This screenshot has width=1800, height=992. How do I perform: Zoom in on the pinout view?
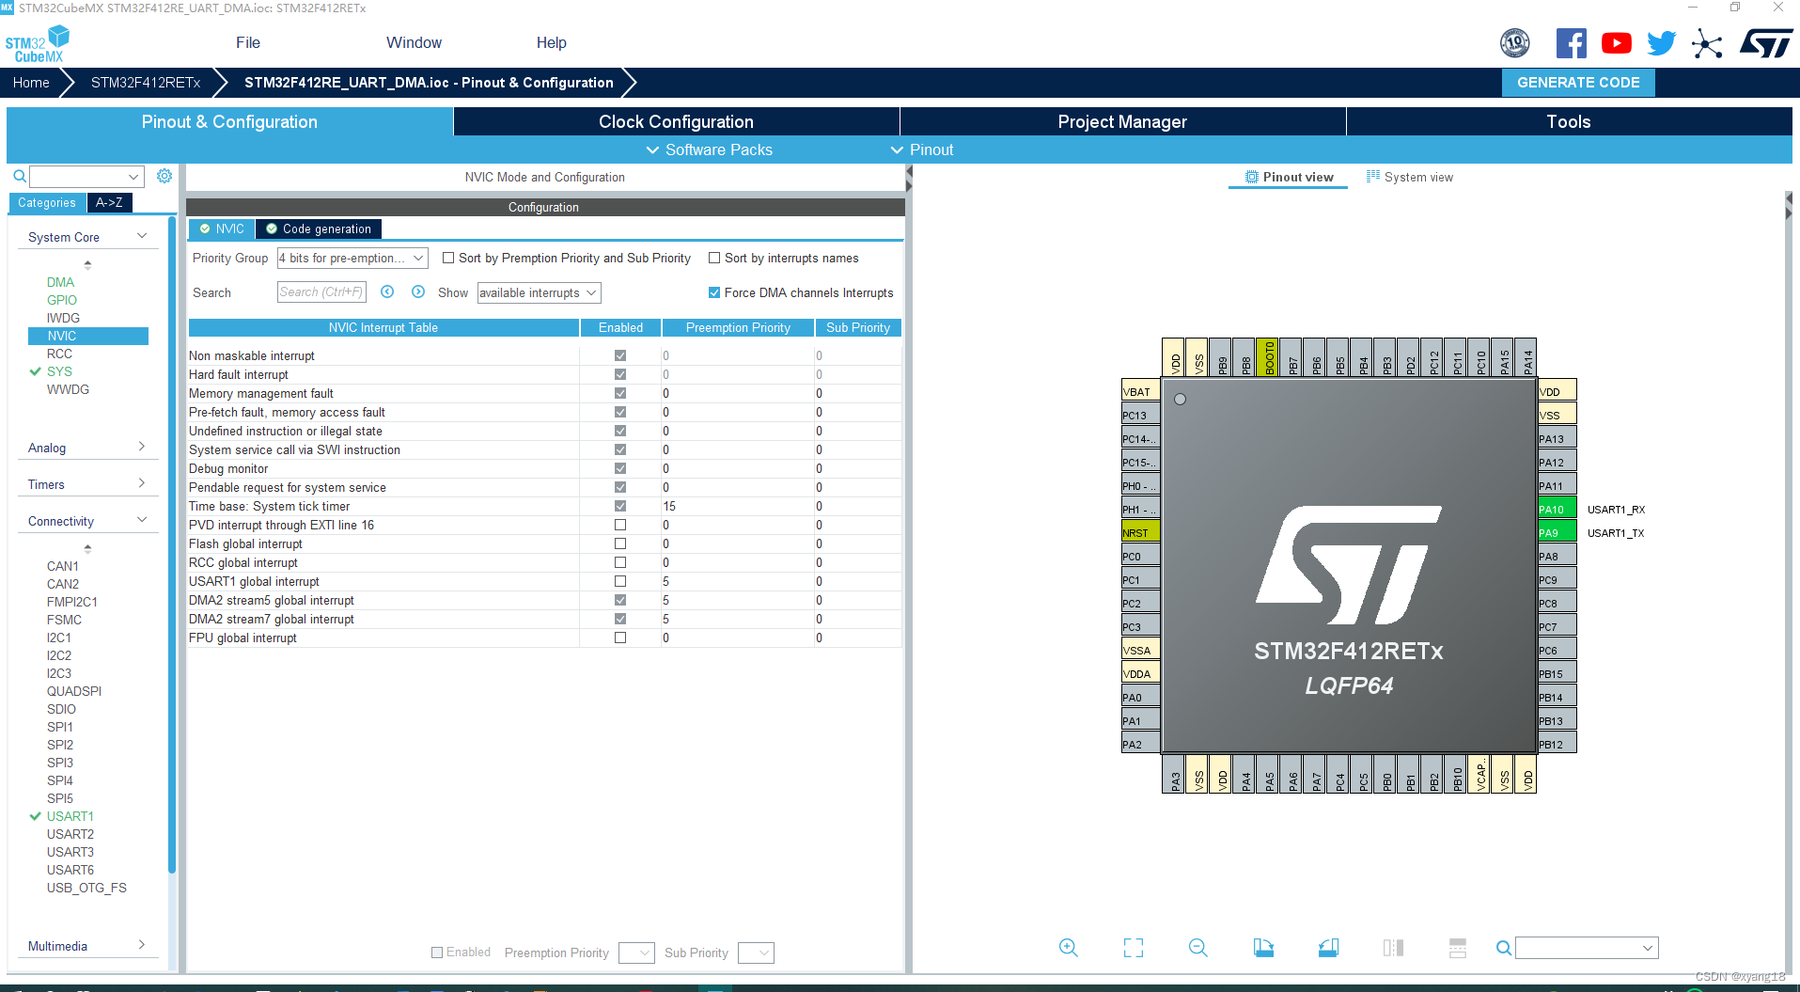click(x=1069, y=948)
